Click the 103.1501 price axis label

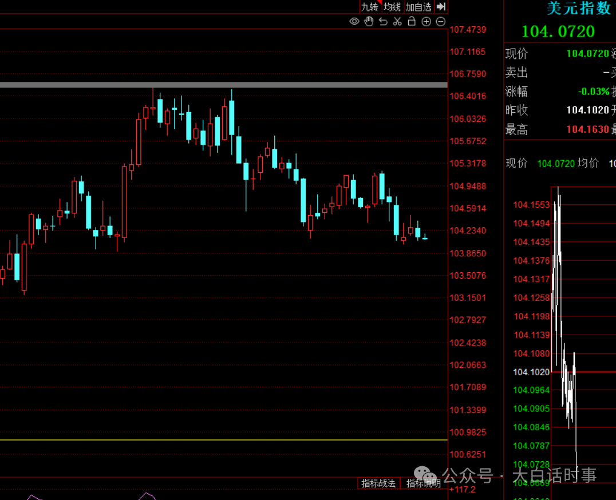468,297
